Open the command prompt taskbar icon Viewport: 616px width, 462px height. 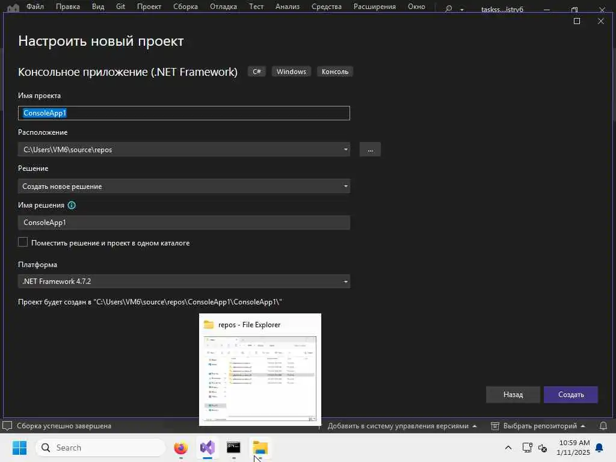pos(234,448)
